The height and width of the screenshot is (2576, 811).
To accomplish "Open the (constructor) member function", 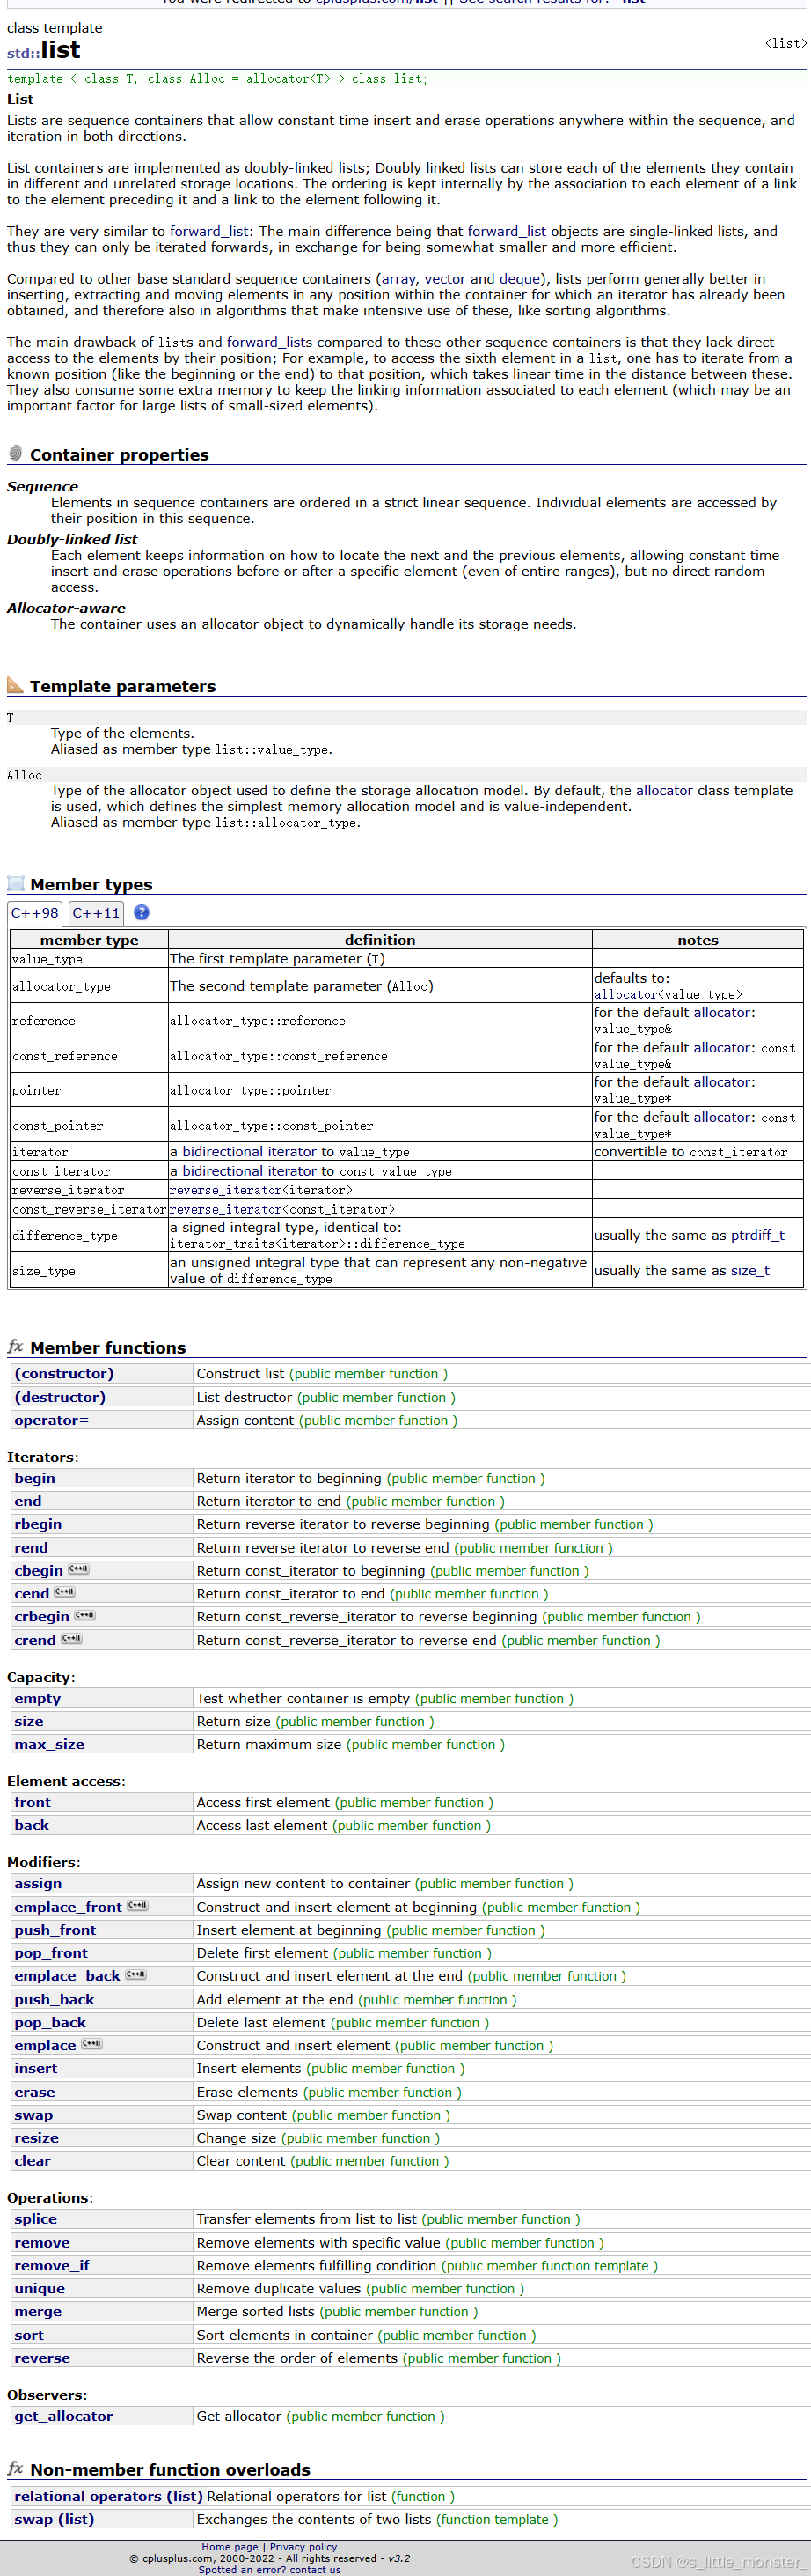I will [x=64, y=1373].
